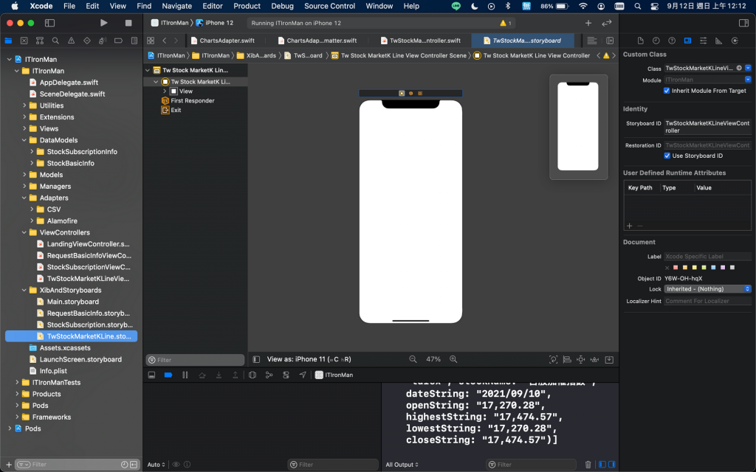This screenshot has width=756, height=472.
Task: Toggle breakpoints activation in debug bar
Action: point(168,375)
